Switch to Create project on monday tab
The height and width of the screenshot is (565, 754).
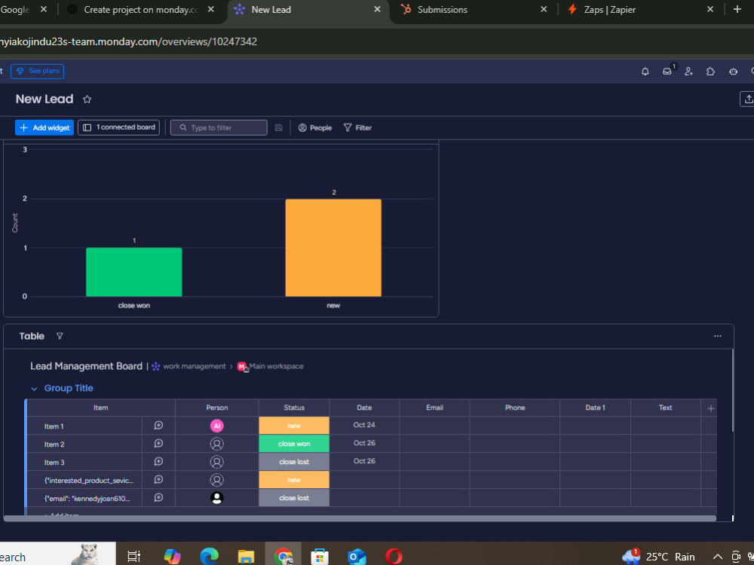point(140,10)
